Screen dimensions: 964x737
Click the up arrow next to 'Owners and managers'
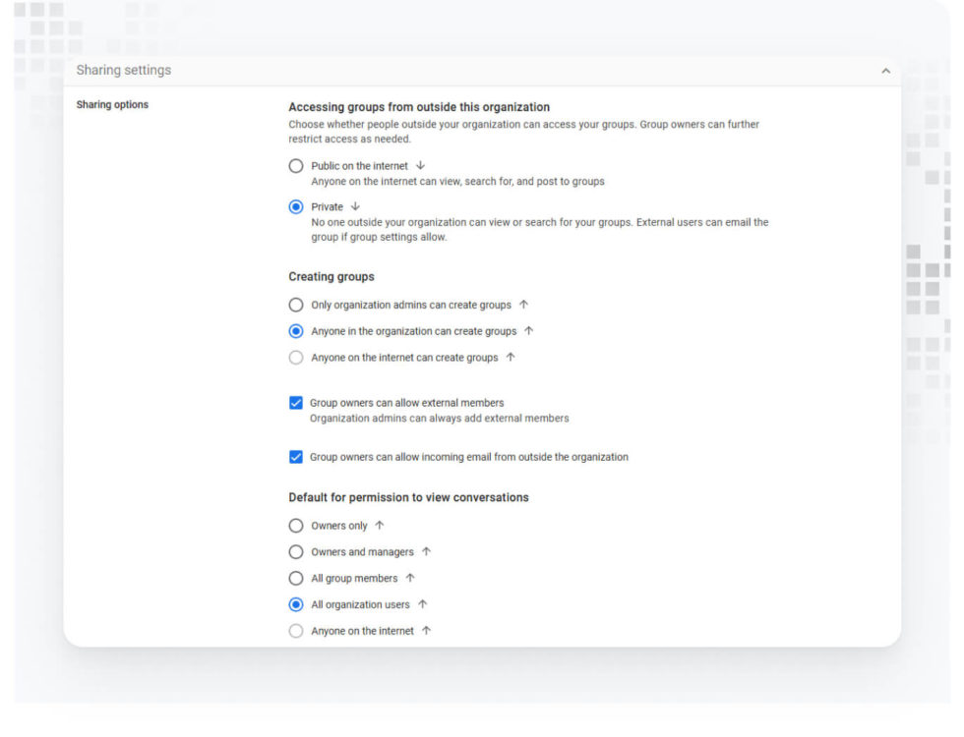pyautogui.click(x=425, y=552)
